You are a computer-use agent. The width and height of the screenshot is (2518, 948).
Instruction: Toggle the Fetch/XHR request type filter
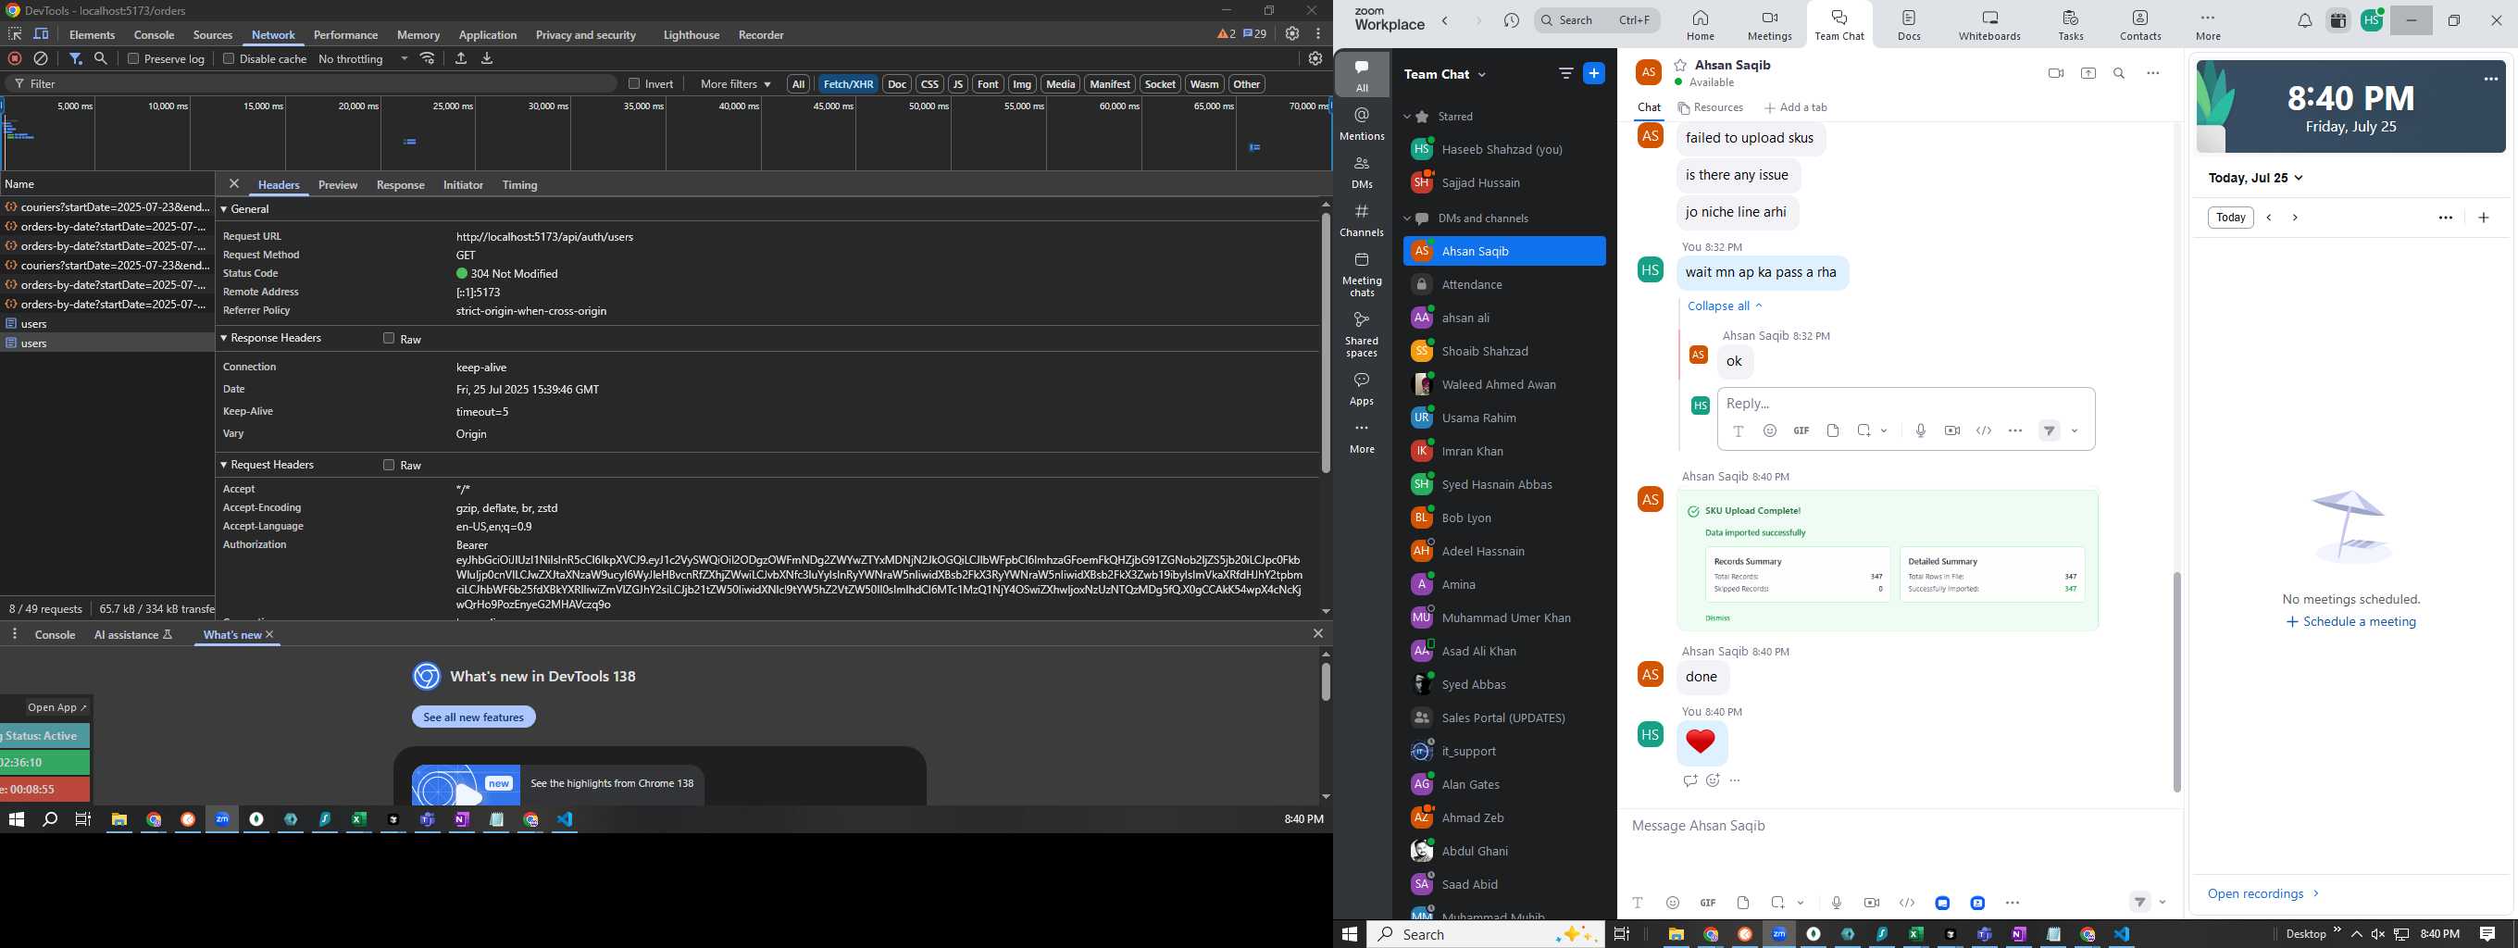[849, 84]
